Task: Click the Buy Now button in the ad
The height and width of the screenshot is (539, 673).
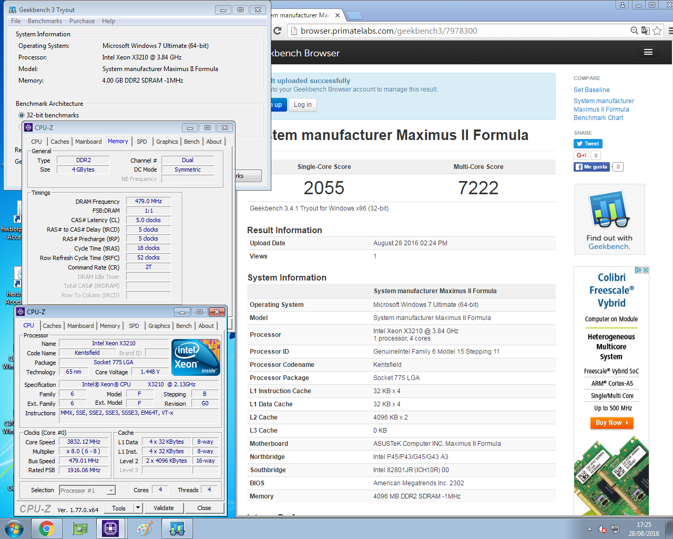Action: [612, 423]
